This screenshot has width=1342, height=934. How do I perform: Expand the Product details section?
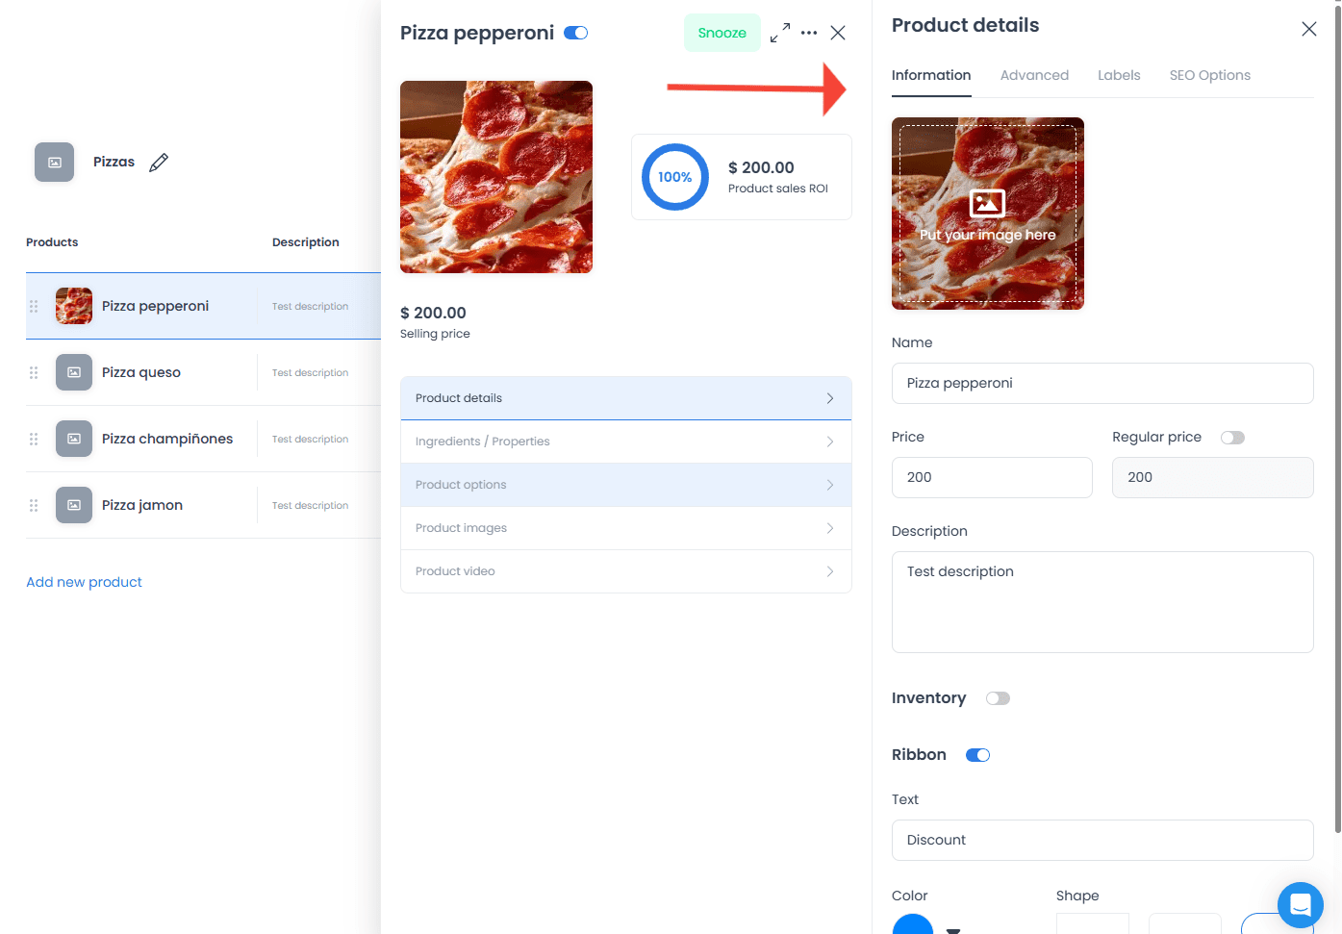pos(626,398)
